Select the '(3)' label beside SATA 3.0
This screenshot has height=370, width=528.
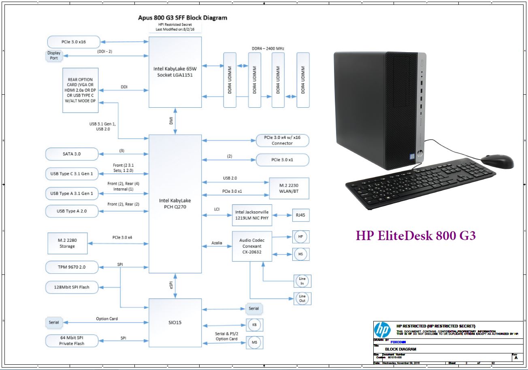point(121,151)
